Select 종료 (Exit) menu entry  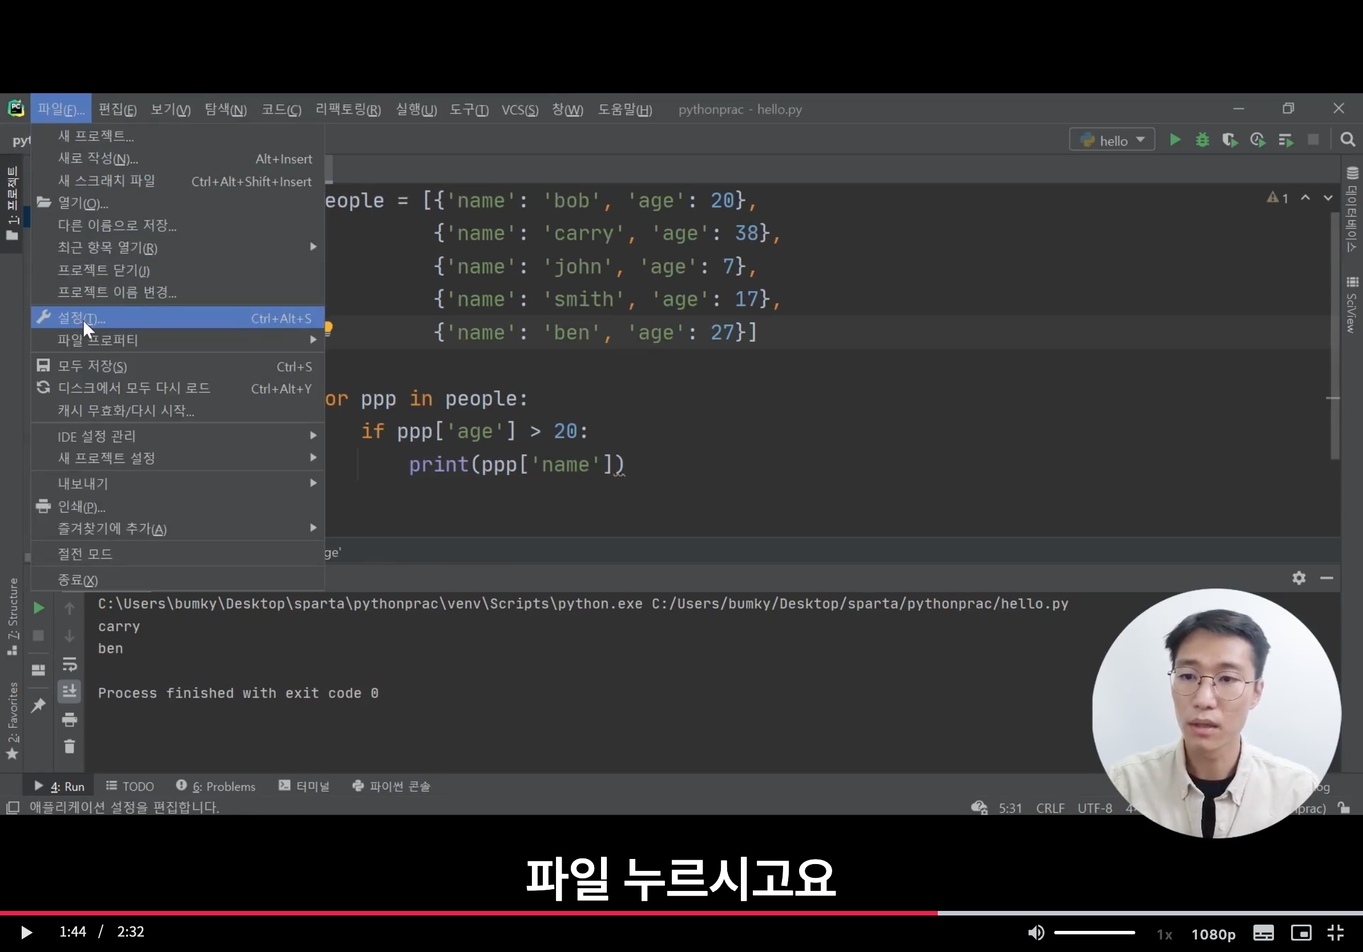[178, 580]
